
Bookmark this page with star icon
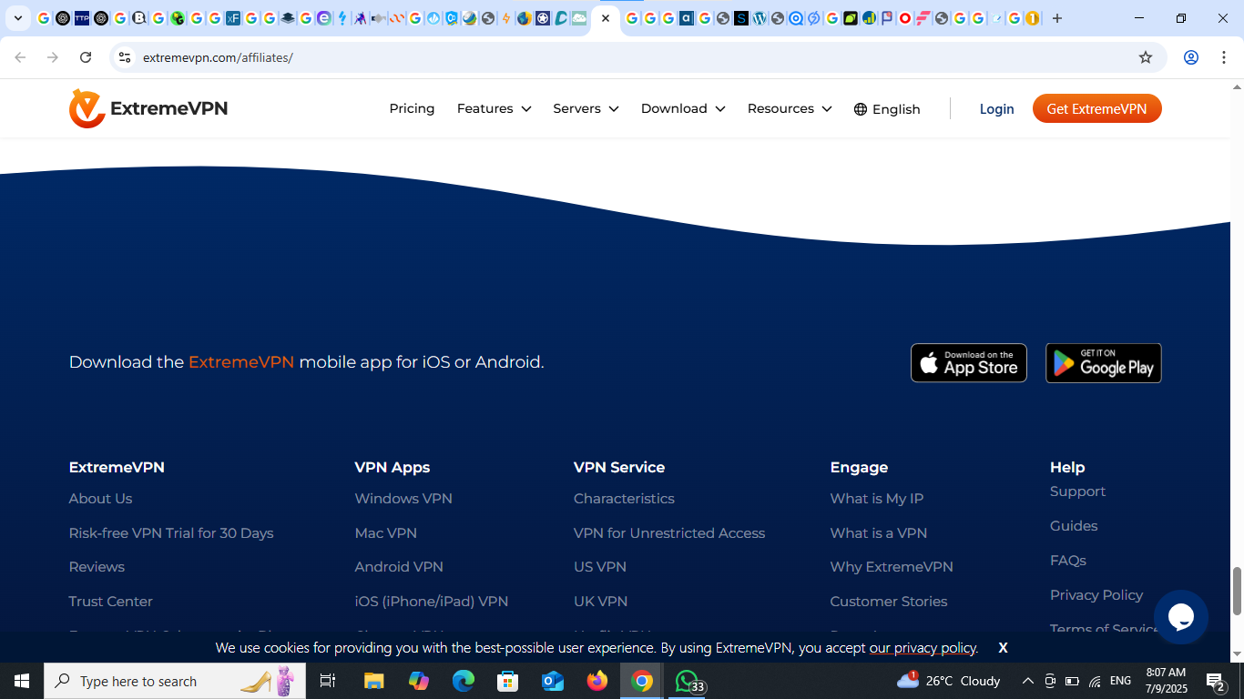click(1146, 57)
